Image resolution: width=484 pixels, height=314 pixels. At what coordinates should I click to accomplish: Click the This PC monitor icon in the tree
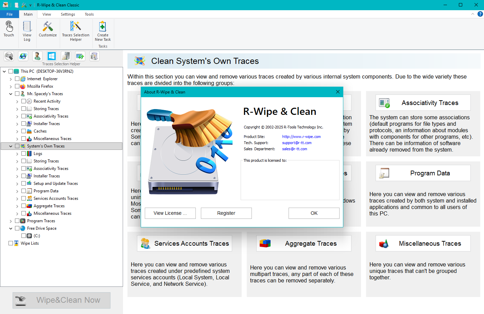(x=16, y=71)
